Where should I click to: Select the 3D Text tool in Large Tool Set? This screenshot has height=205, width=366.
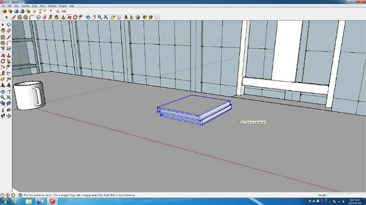click(x=9, y=85)
